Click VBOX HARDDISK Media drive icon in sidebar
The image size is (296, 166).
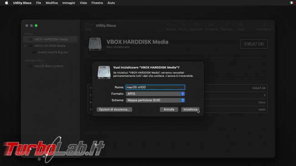[x=30, y=39]
